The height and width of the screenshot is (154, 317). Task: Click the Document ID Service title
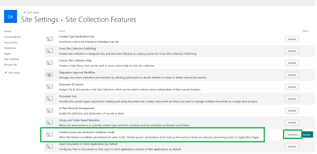pyautogui.click(x=71, y=84)
